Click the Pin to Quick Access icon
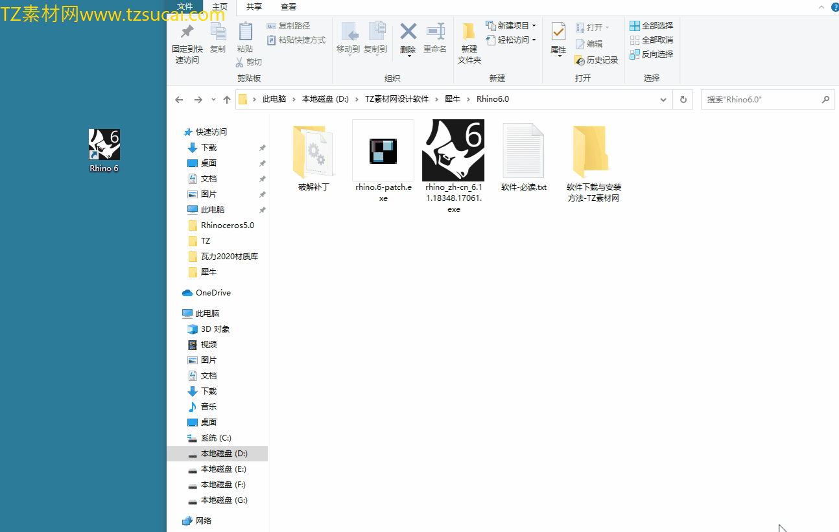 click(x=187, y=32)
